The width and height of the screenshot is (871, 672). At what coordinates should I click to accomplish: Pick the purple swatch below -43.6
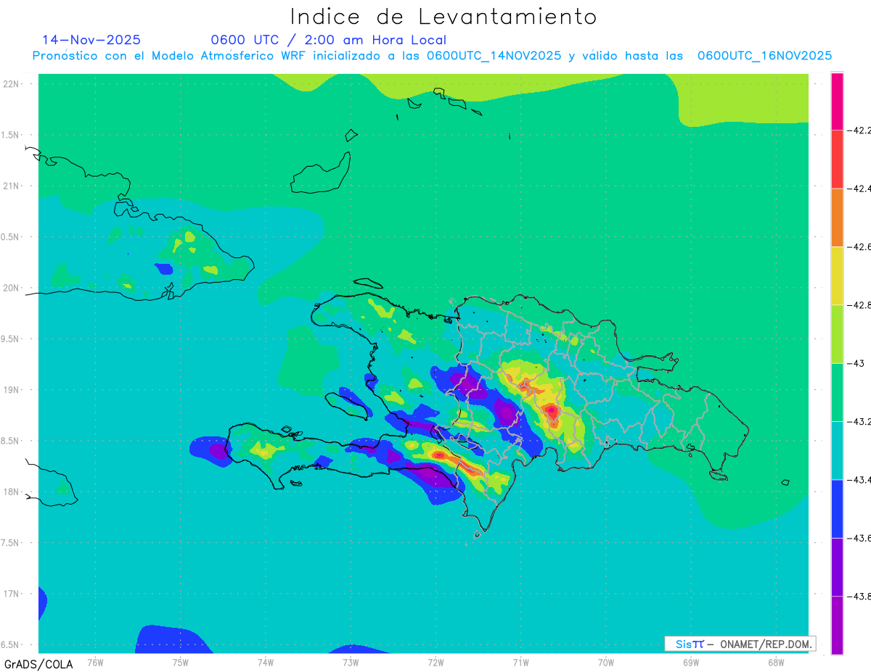click(837, 567)
